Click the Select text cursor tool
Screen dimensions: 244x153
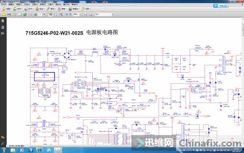[50, 15]
